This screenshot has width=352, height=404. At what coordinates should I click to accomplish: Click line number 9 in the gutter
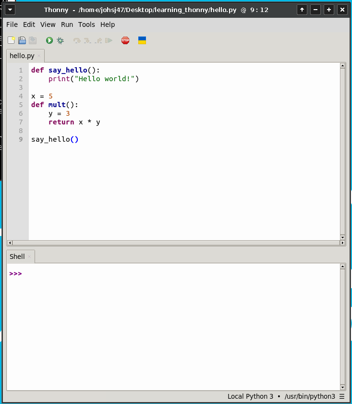pos(21,139)
